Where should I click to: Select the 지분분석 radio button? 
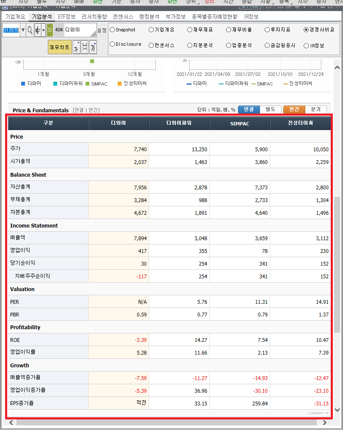[190, 45]
